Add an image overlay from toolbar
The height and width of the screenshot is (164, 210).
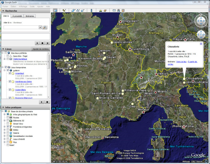pyautogui.click(x=82, y=10)
